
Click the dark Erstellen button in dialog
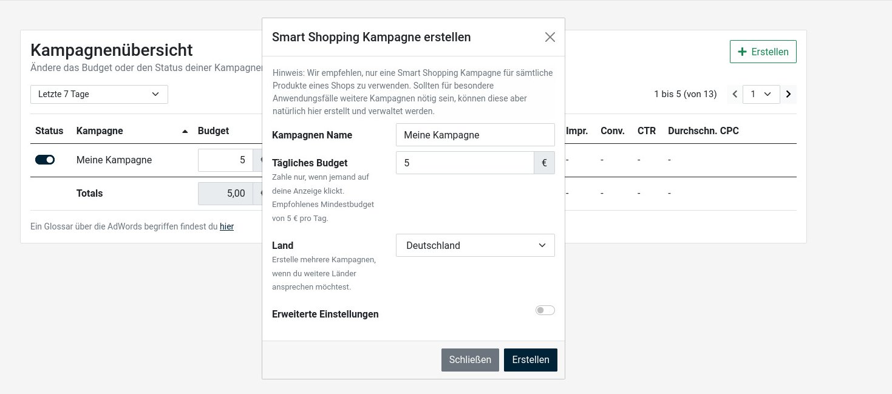(530, 359)
